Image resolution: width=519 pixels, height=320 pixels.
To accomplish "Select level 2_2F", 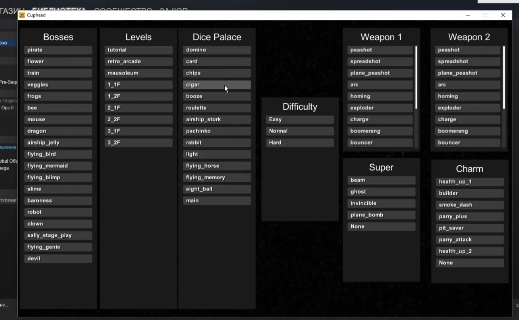I will click(x=139, y=120).
